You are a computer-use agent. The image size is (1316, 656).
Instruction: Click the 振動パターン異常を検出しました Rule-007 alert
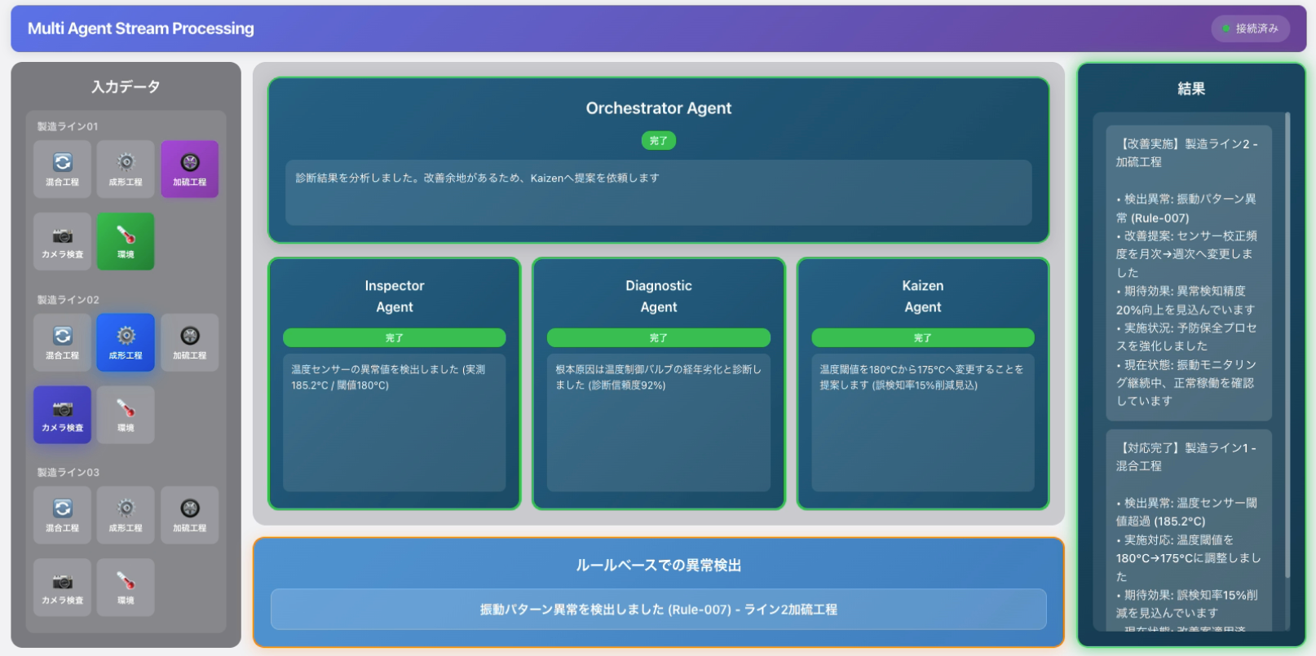tap(659, 610)
